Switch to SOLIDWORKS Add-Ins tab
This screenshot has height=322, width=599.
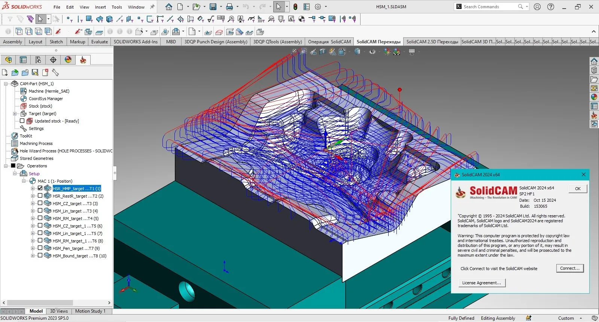coord(136,42)
